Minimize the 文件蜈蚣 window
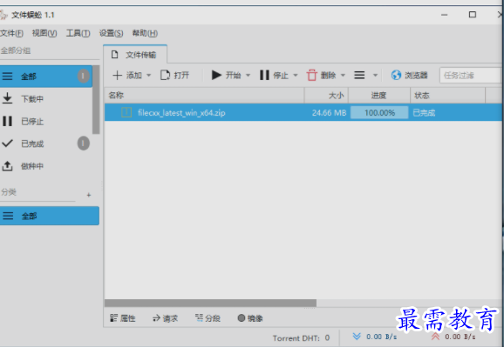Screen dimensions: 504x347 pos(444,15)
